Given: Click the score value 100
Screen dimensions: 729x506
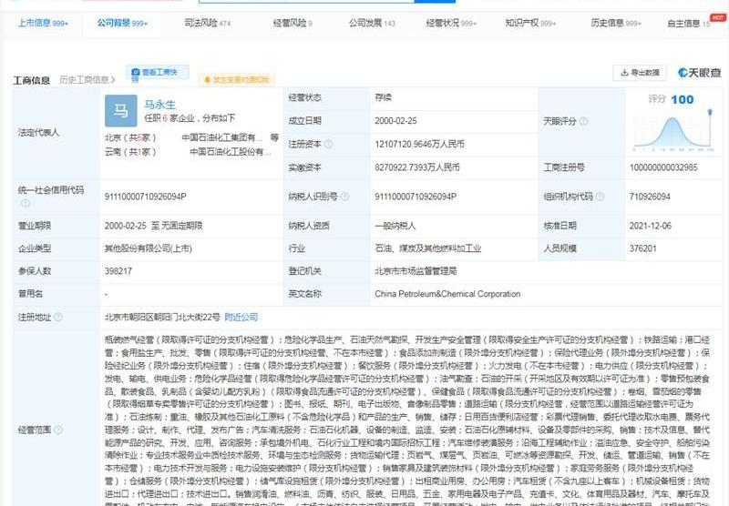Looking at the screenshot, I should (x=682, y=99).
